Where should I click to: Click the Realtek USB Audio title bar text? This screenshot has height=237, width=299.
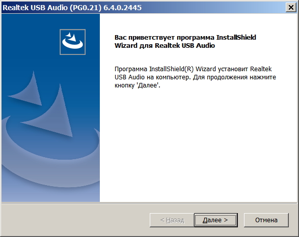(35, 8)
